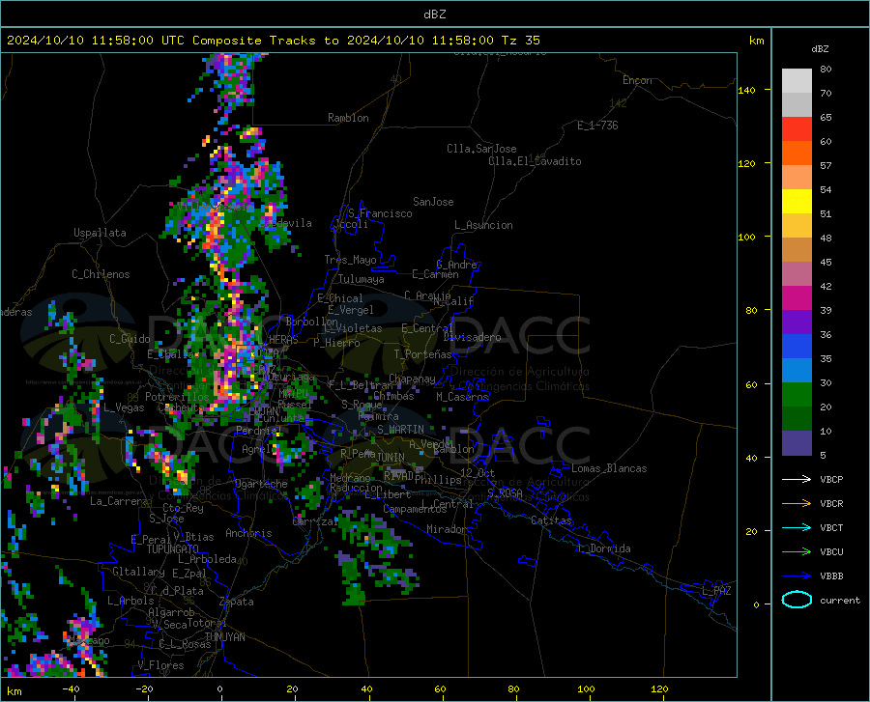Click the Tres_Mayo map label

(x=350, y=260)
